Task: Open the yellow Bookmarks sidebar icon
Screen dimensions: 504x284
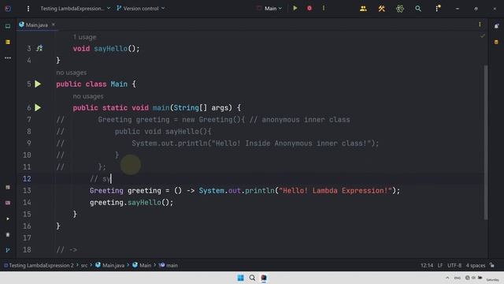Action: tap(8, 42)
